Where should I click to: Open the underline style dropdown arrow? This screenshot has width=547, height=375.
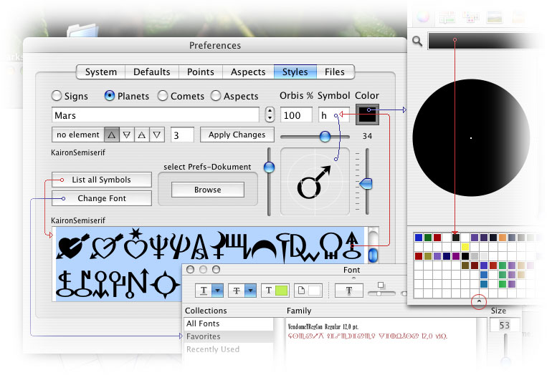[x=217, y=291]
